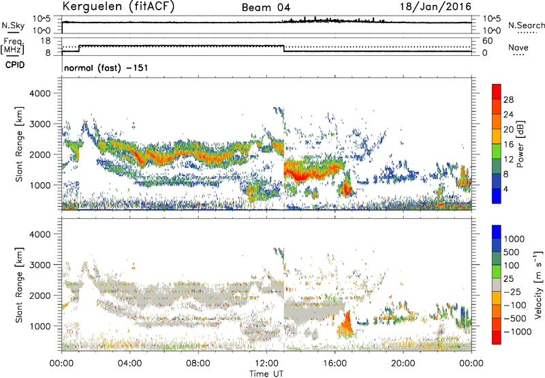This screenshot has height=378, width=545.
Task: Click the 'Velocity [m s-1]' colorbar label
Action: (x=538, y=285)
